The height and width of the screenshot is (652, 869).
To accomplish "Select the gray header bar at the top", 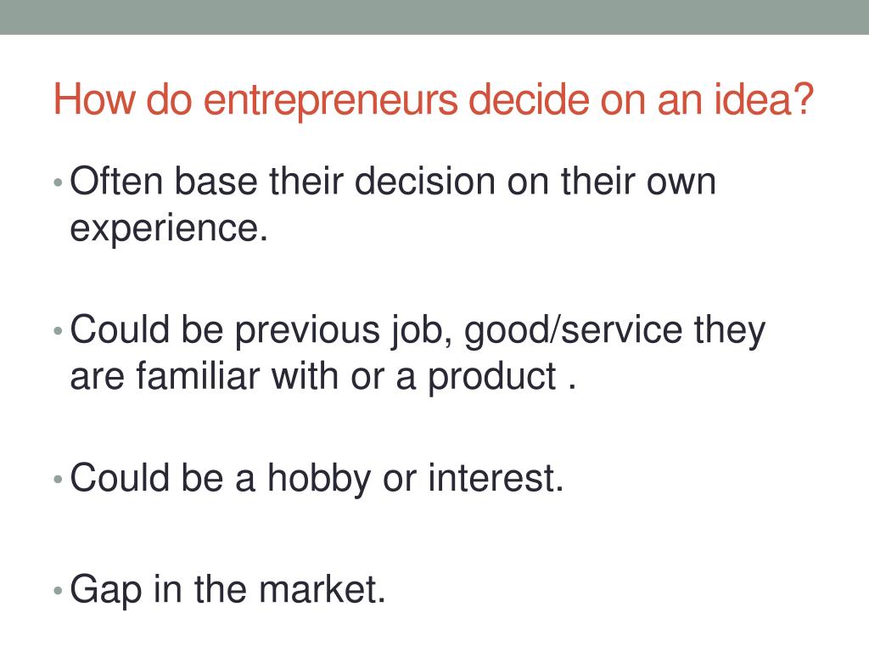I will (434, 17).
